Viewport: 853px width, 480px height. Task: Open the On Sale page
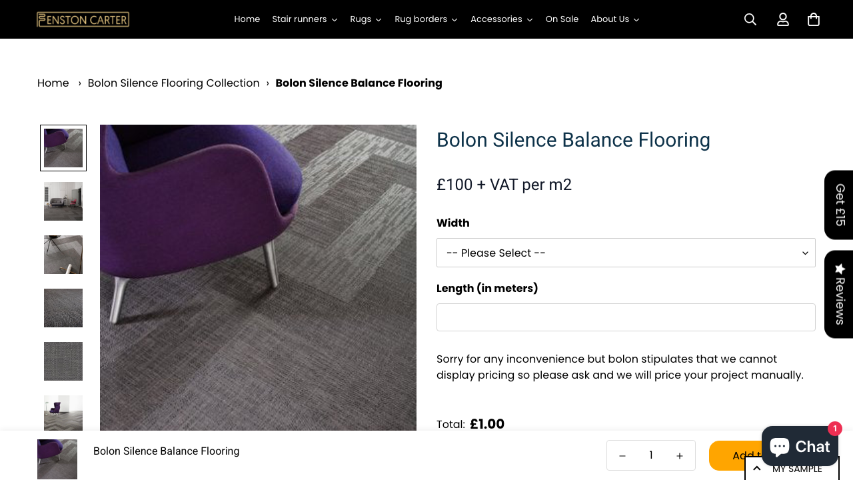pos(562,19)
